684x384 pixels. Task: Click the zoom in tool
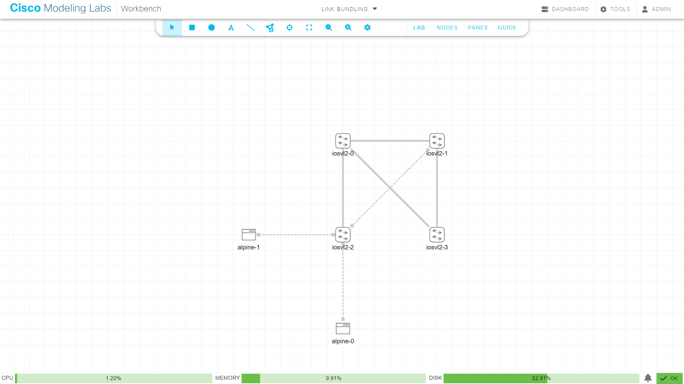tap(348, 27)
